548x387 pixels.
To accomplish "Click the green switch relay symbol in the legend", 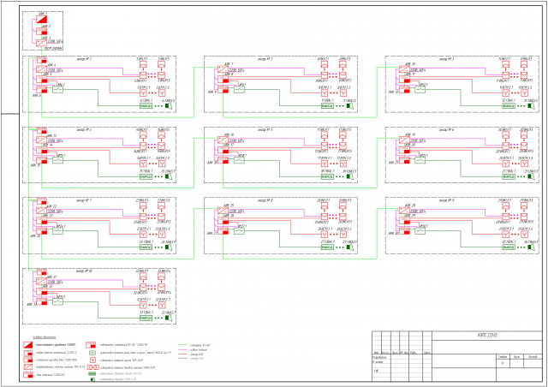I will pos(92,353).
